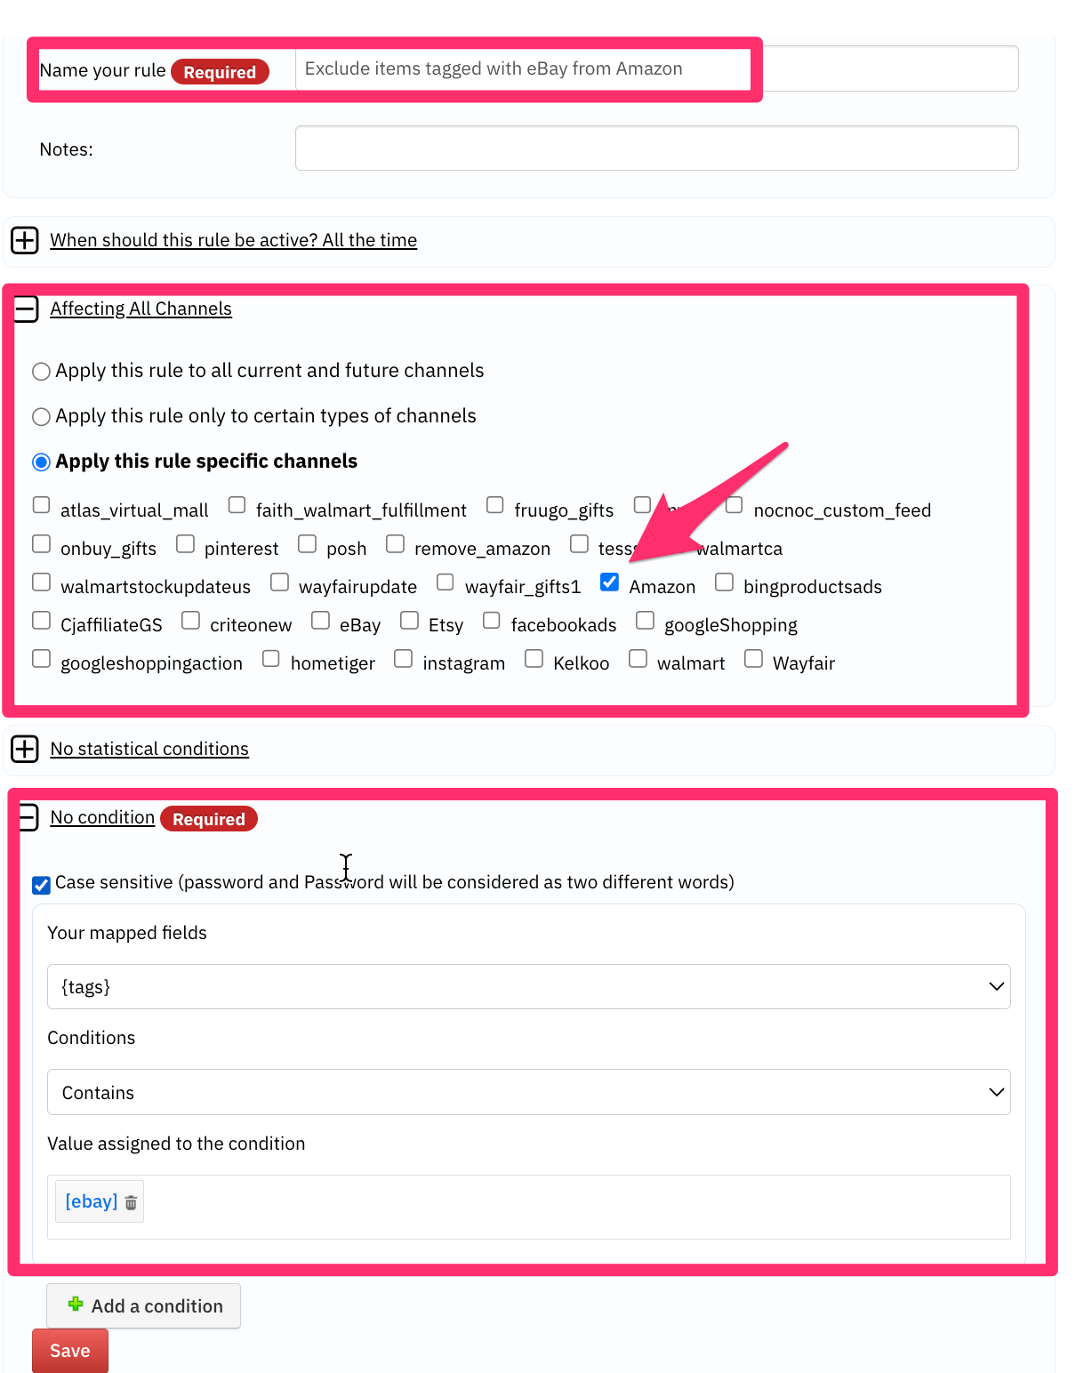Collapse Affecting All Channels with the minus icon

pos(26,309)
